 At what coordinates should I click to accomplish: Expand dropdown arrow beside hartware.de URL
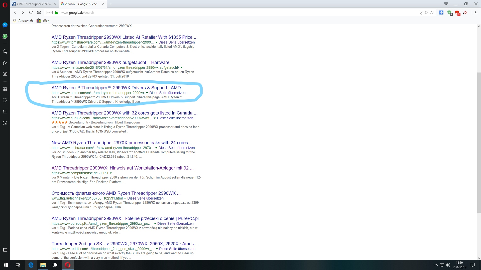[181, 68]
